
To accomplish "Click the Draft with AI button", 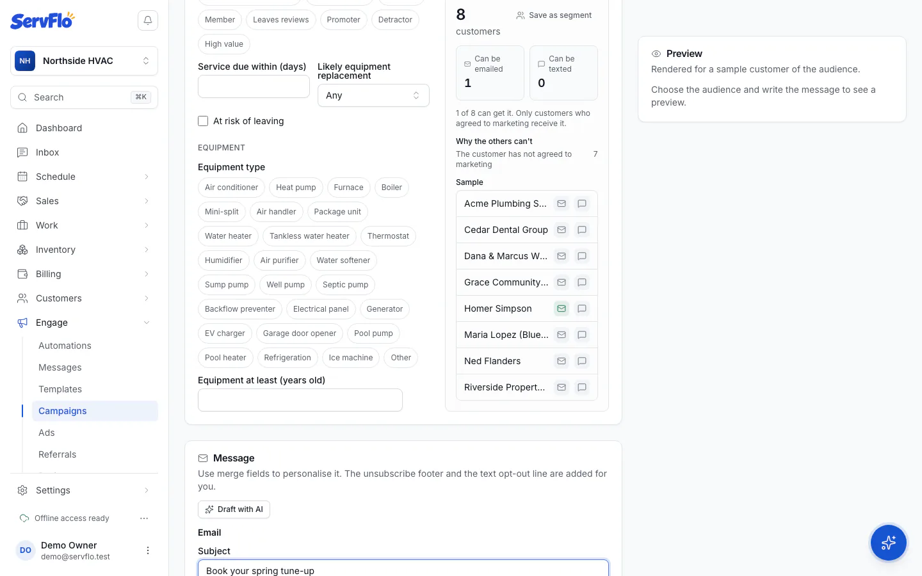I will (x=234, y=509).
